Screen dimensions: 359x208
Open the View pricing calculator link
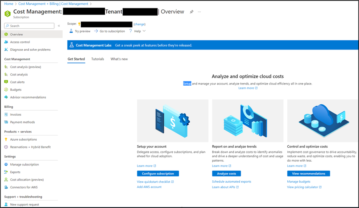tap(304, 187)
